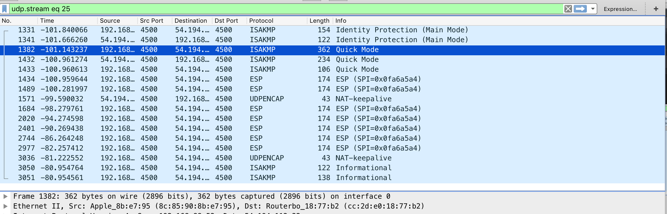Select packet 1432 Quick Mode row

(332, 60)
